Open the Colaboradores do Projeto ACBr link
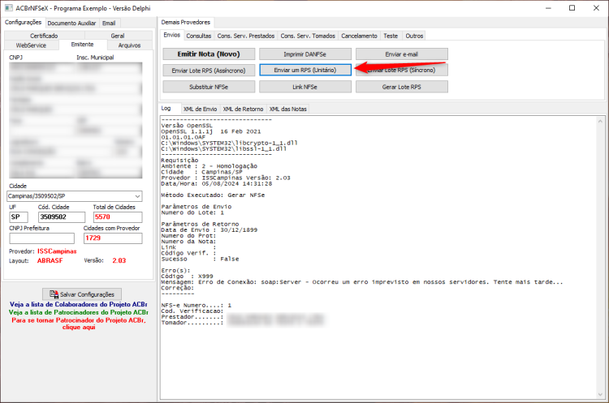609x403 pixels. tap(79, 305)
